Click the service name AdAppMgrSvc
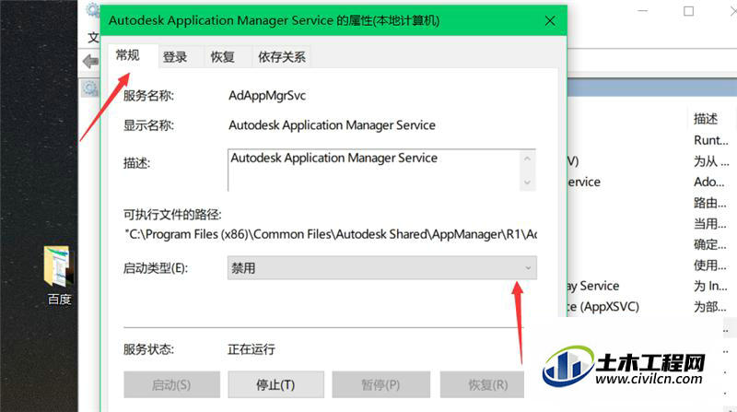737x412 pixels. [x=267, y=96]
